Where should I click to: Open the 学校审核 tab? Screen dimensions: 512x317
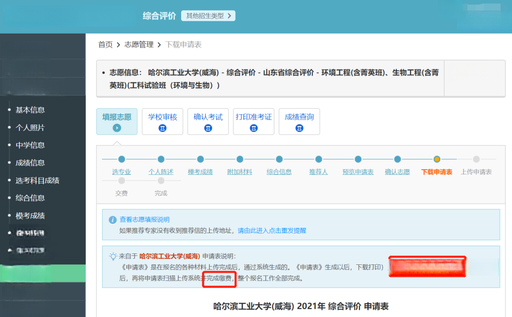162,121
